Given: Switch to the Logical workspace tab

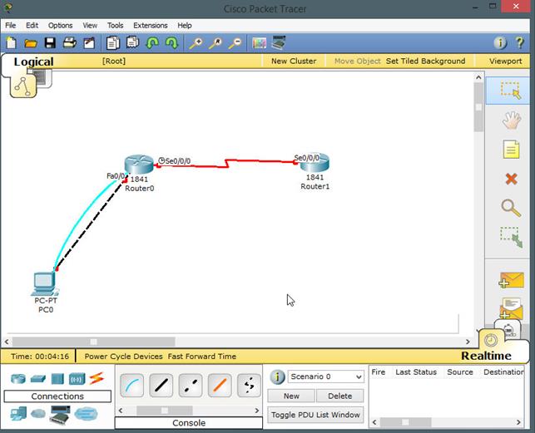Looking at the screenshot, I should click(33, 62).
